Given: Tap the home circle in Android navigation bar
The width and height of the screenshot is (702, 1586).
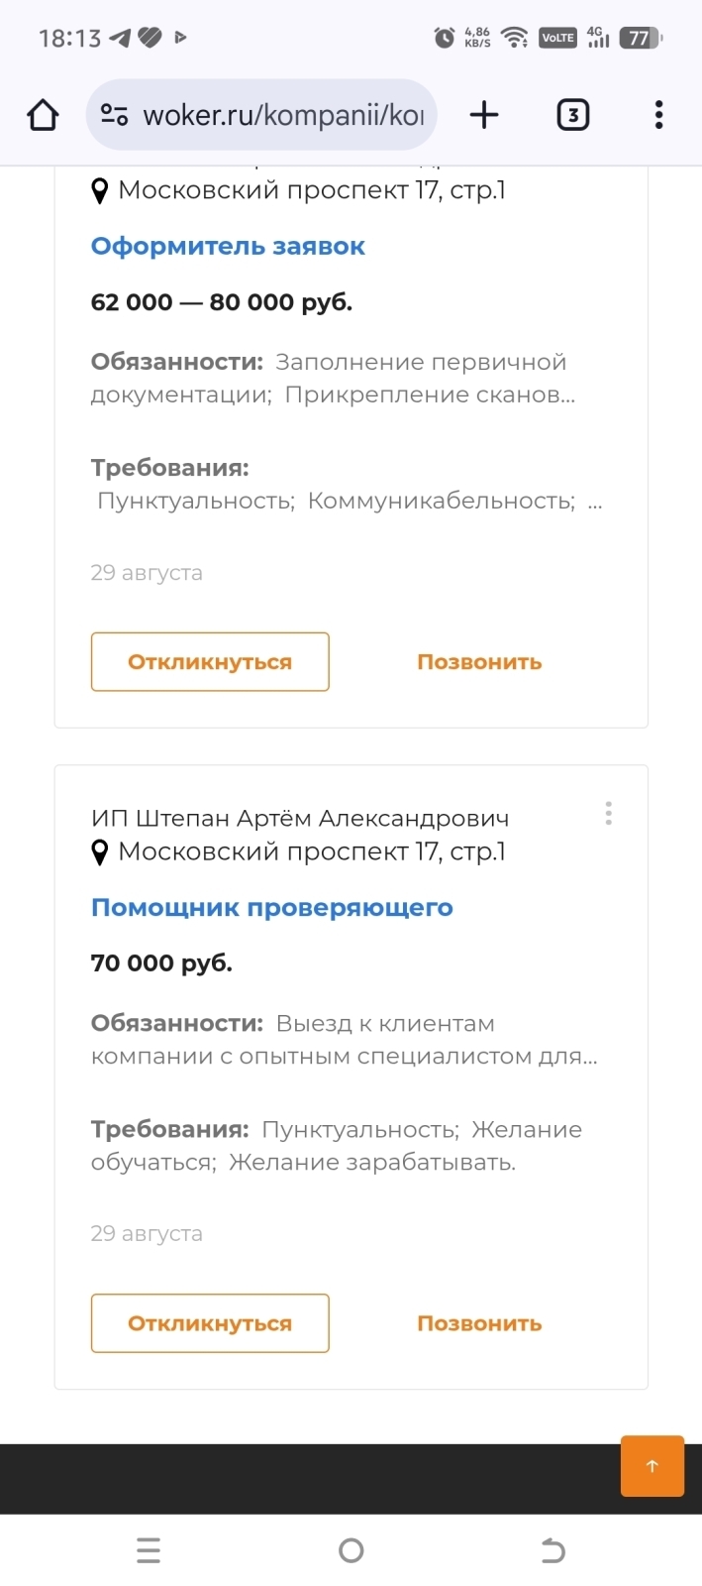Looking at the screenshot, I should coord(351,1549).
